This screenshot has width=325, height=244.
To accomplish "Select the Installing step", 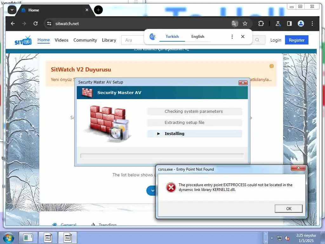I will point(195,134).
